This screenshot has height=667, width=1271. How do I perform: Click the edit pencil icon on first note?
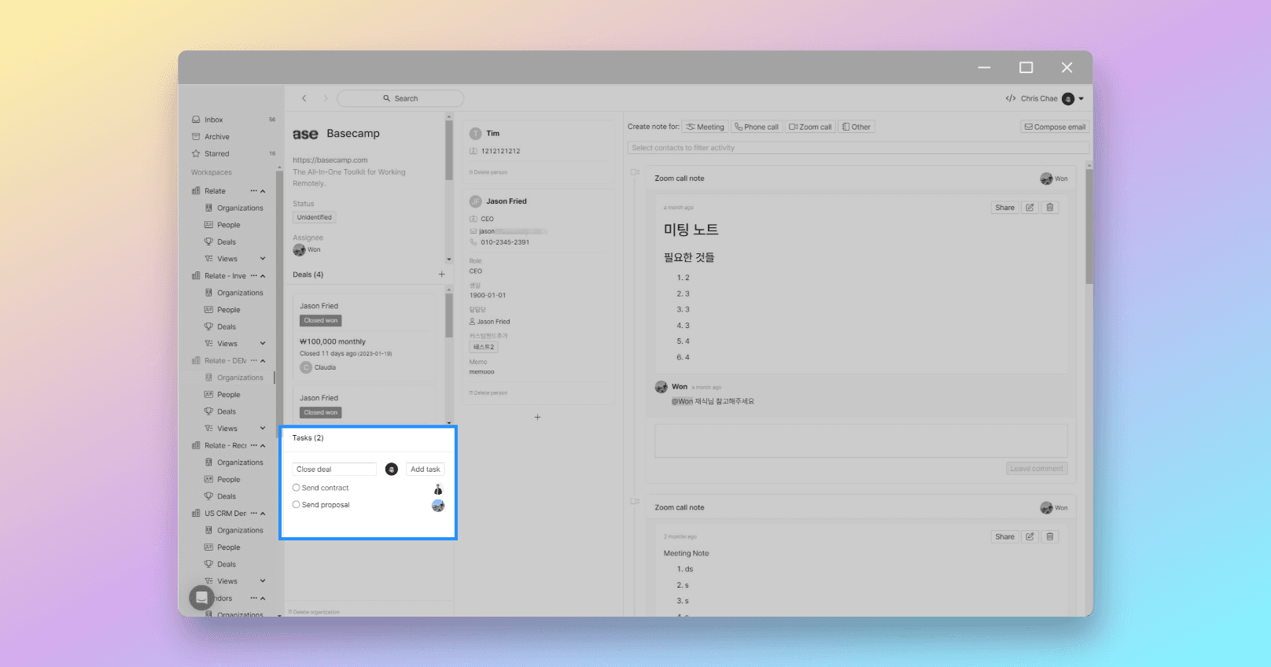[1030, 208]
